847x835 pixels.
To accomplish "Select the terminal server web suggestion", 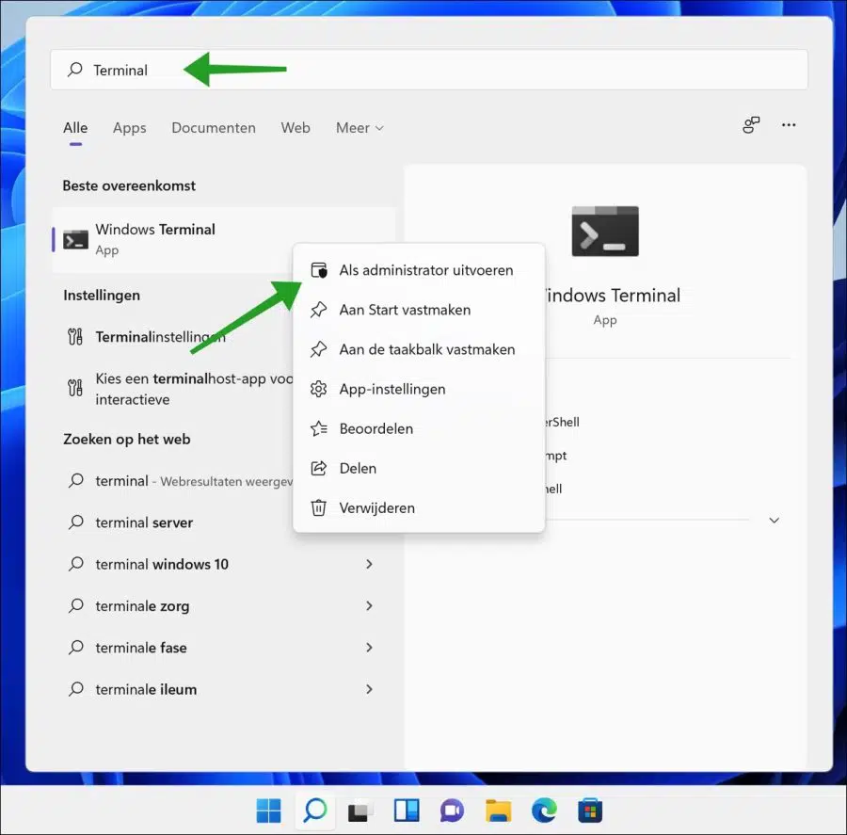I will 173,522.
